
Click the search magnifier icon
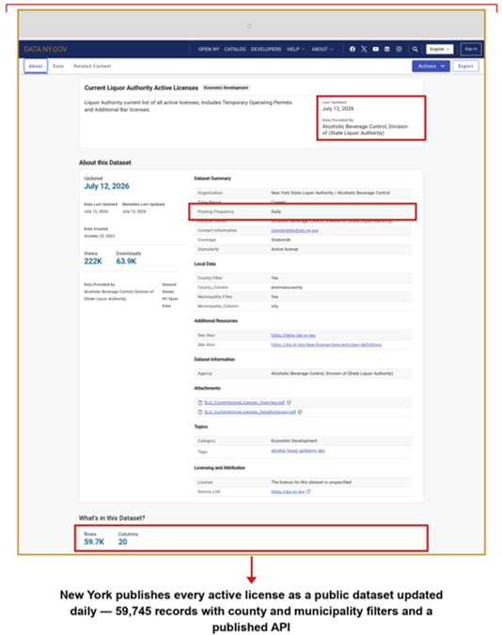(x=415, y=49)
